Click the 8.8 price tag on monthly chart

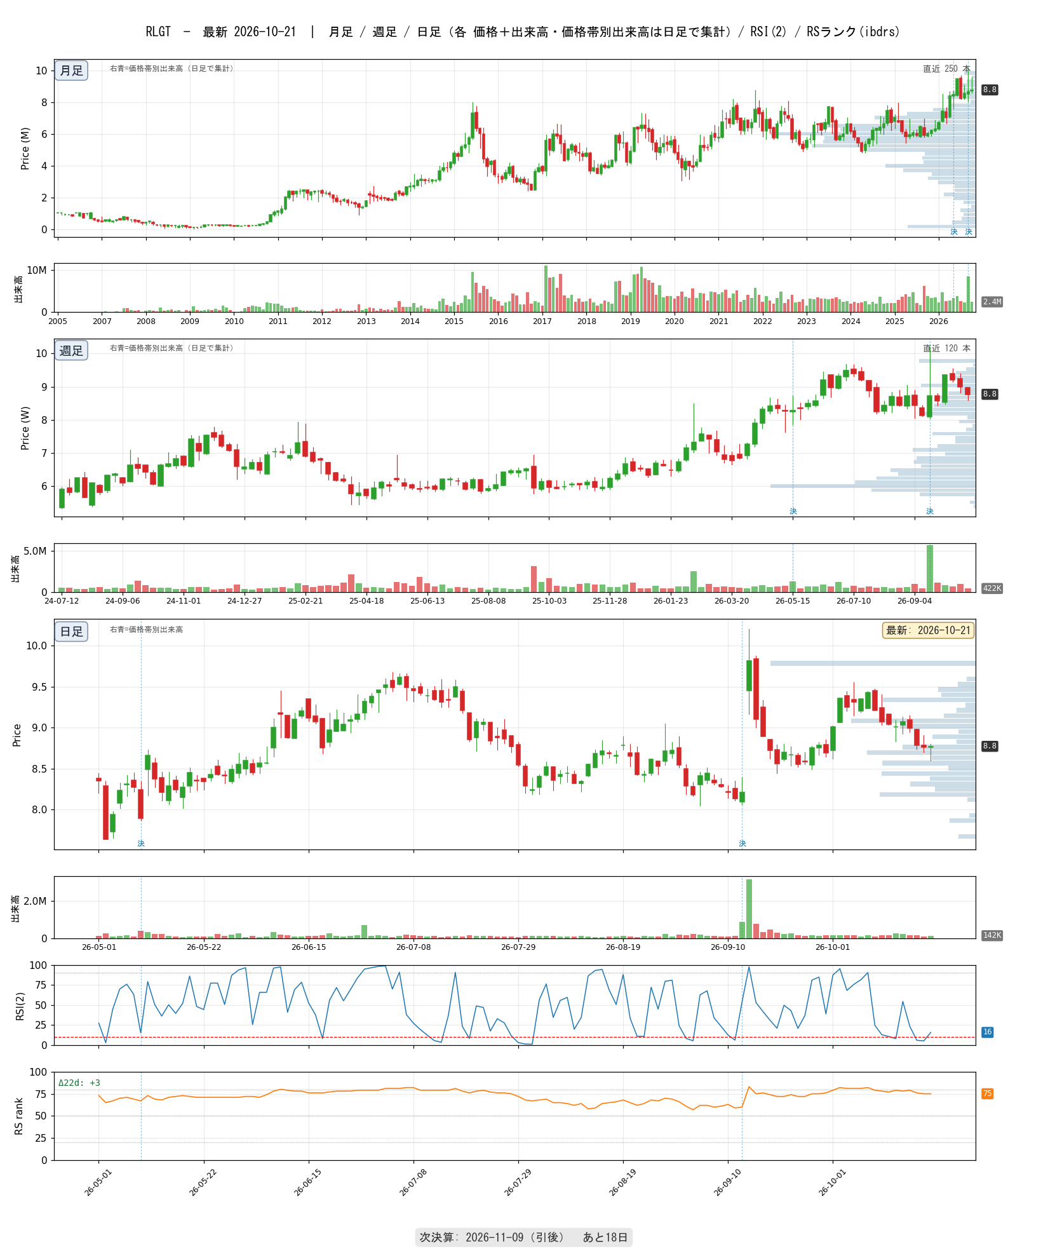tap(990, 90)
